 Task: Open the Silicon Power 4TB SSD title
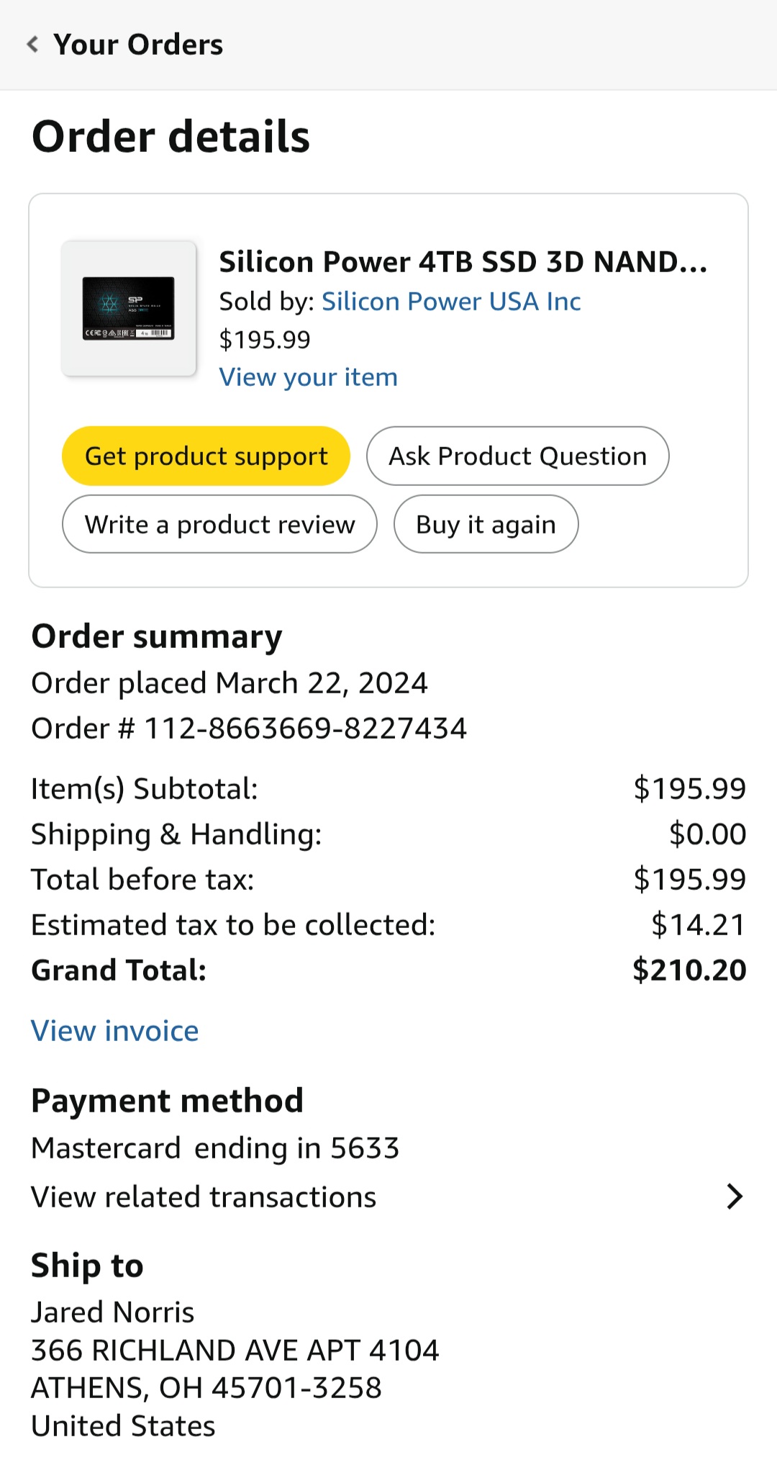[x=463, y=262]
